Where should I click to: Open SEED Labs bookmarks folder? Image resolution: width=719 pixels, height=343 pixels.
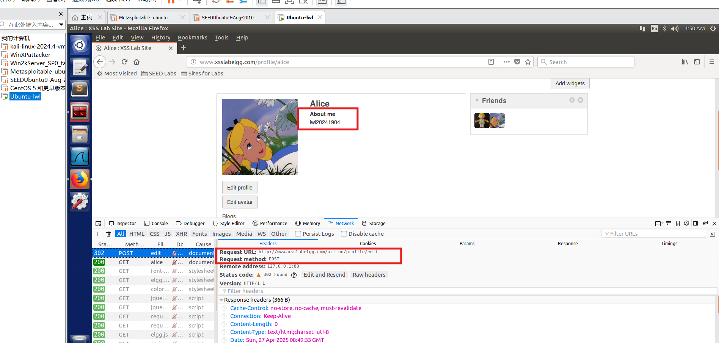click(159, 74)
